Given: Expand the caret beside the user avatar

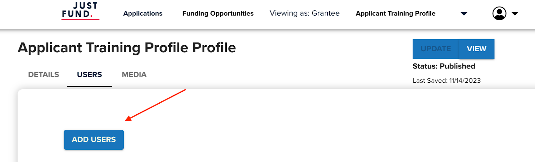Looking at the screenshot, I should click(515, 14).
